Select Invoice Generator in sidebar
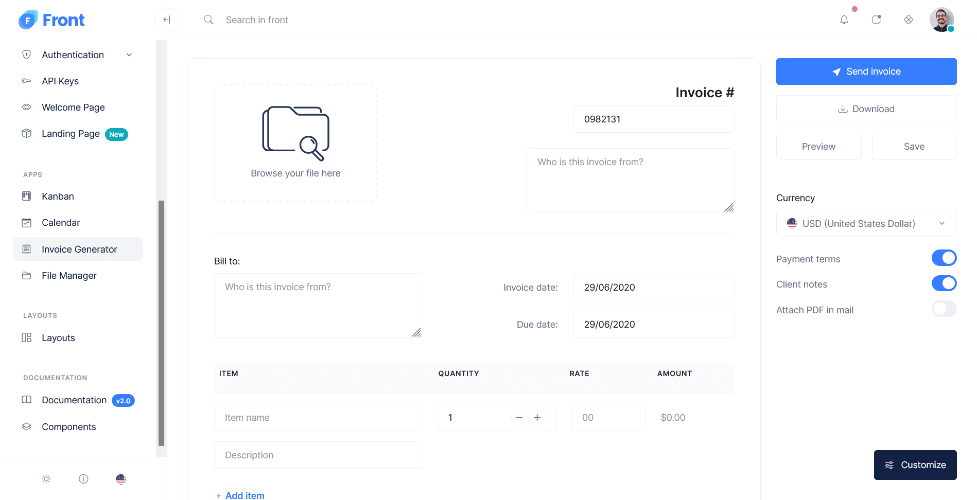Viewport: 977px width, 500px height. pos(78,249)
